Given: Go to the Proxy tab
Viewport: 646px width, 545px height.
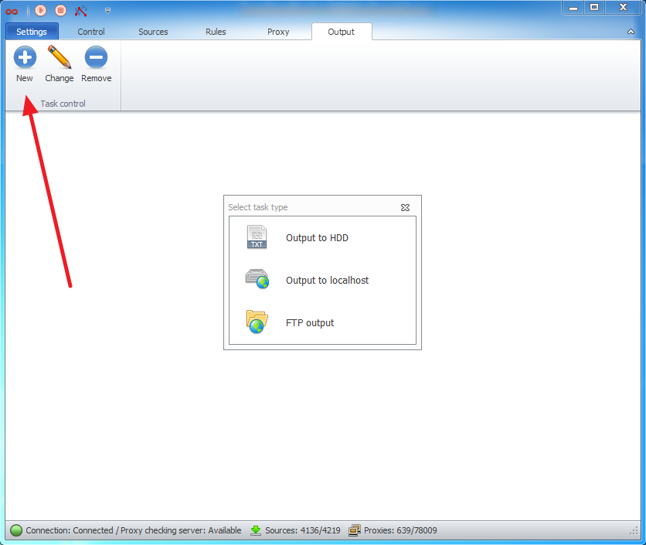Looking at the screenshot, I should (278, 32).
